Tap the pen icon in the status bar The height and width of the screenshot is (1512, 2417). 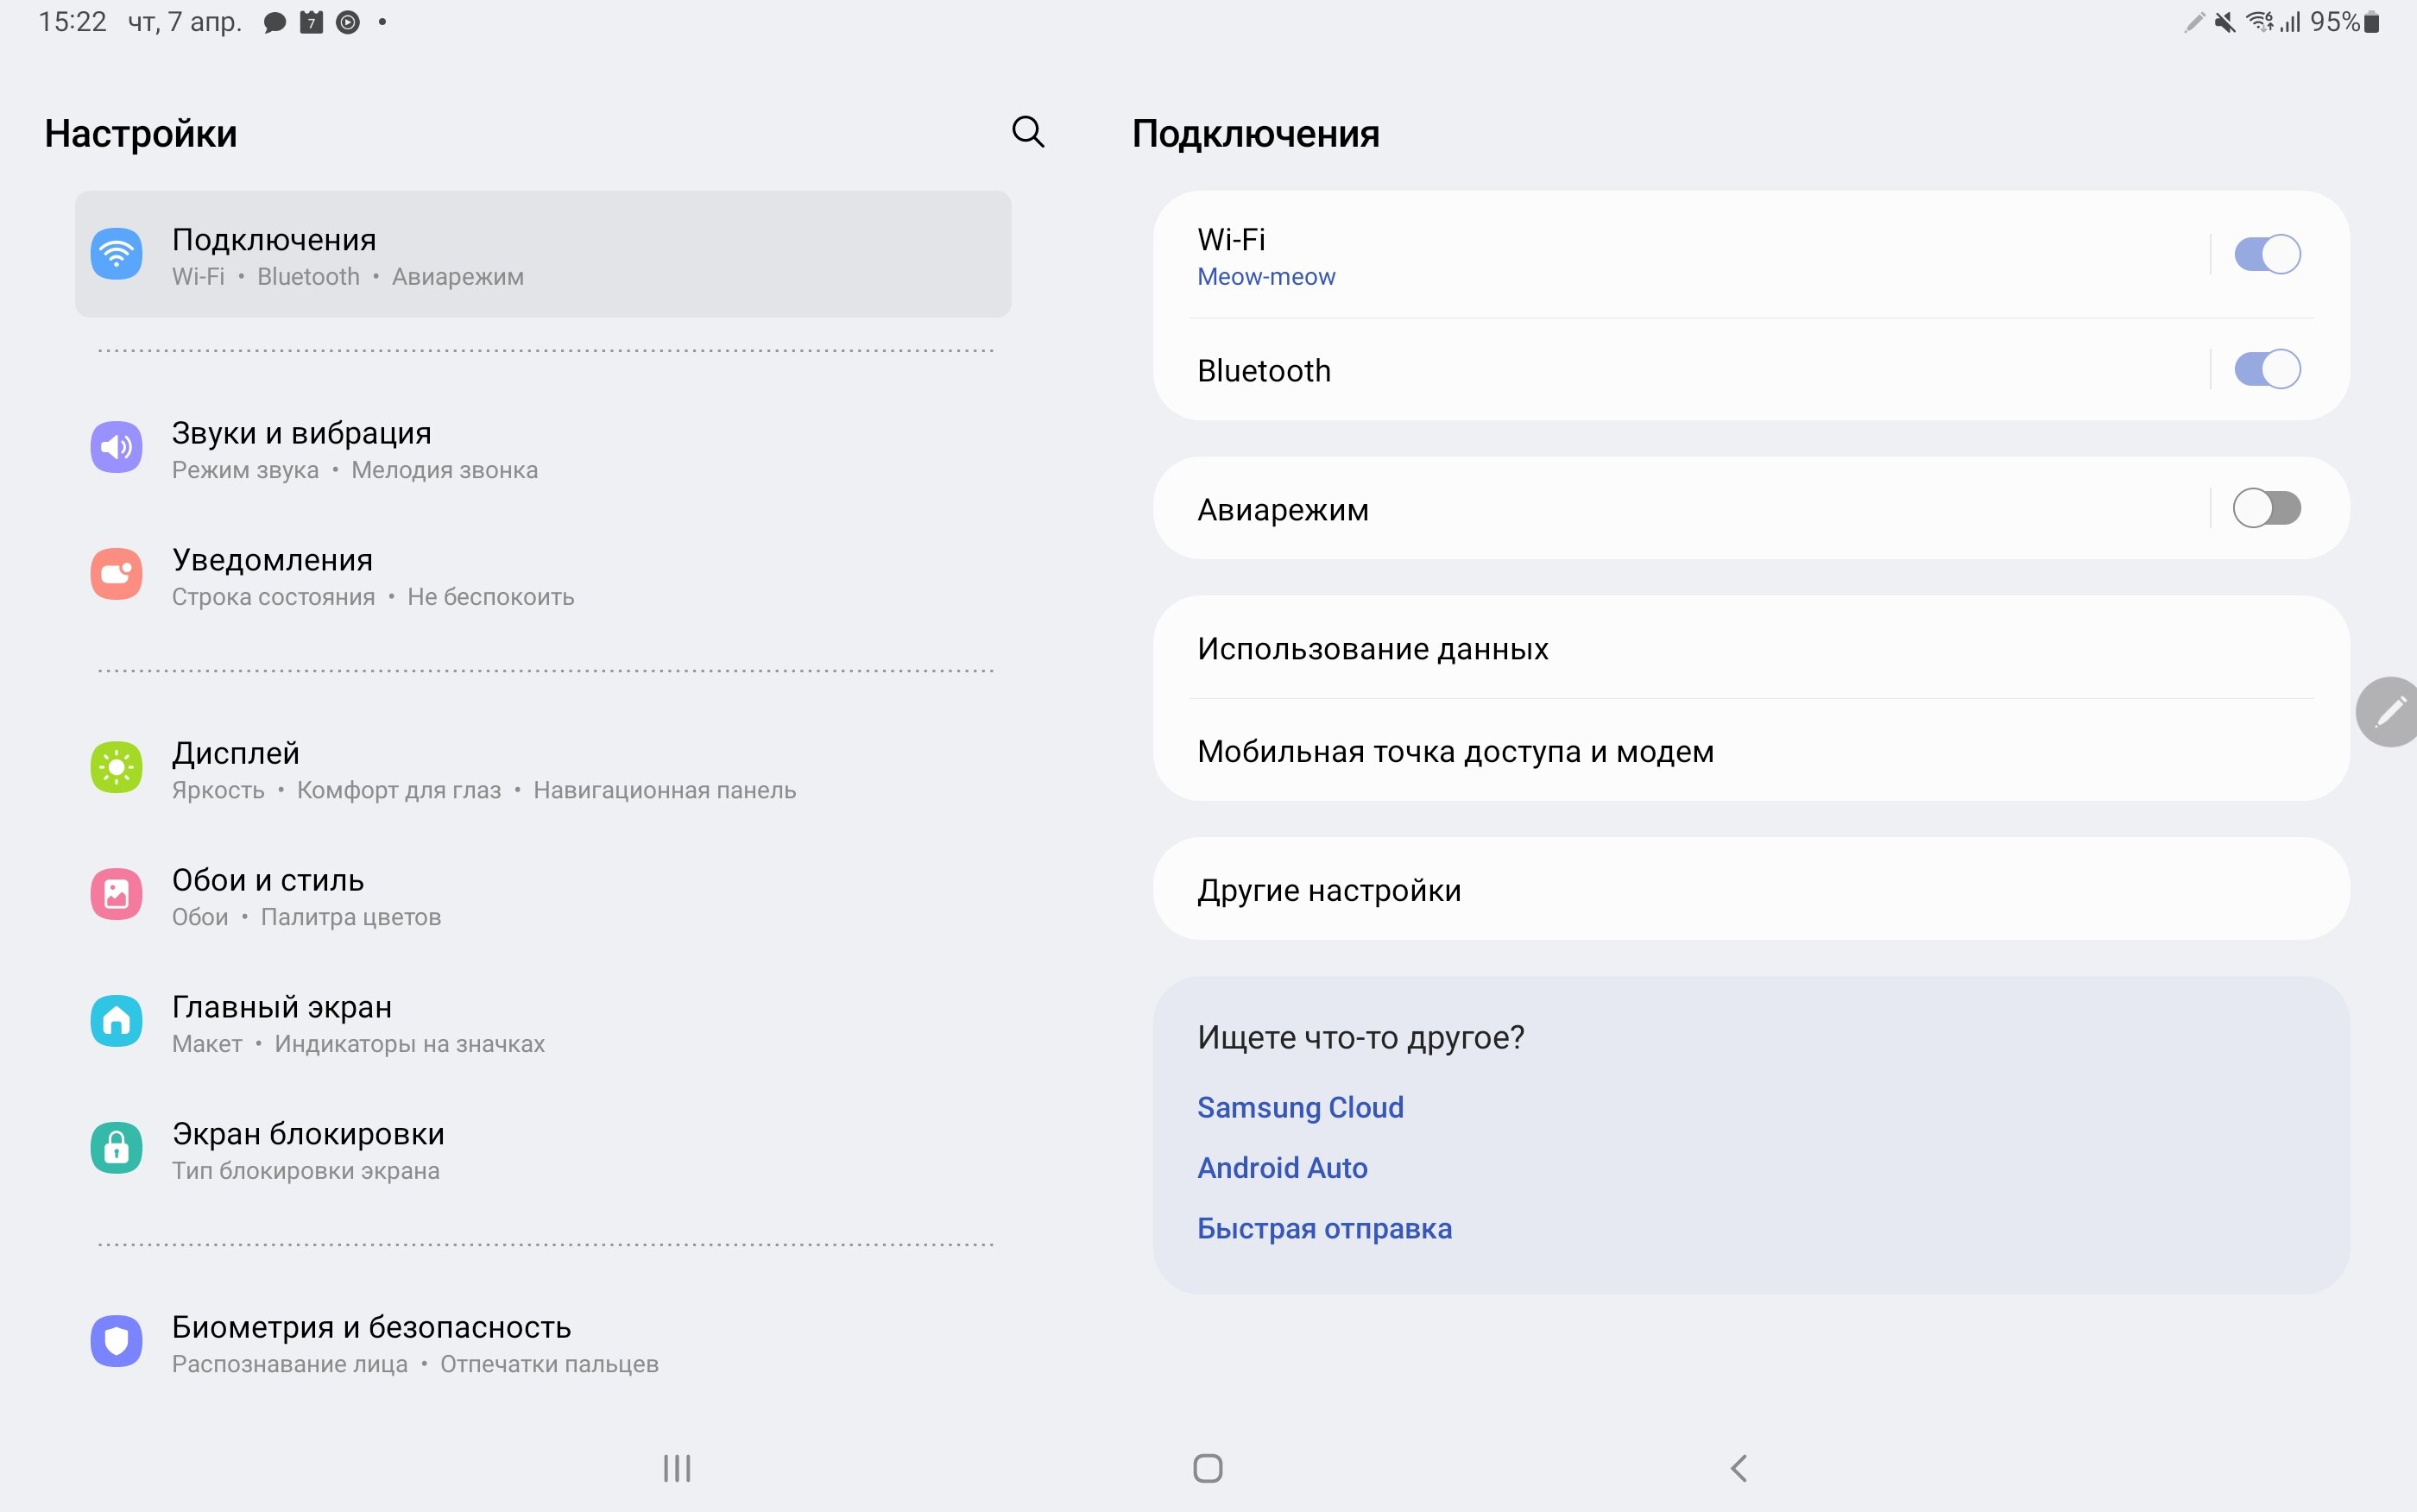(2194, 22)
